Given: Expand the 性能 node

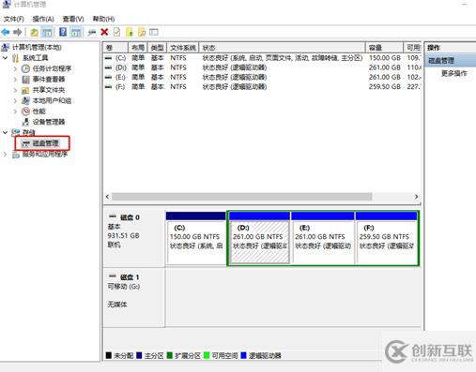Looking at the screenshot, I should (x=15, y=112).
